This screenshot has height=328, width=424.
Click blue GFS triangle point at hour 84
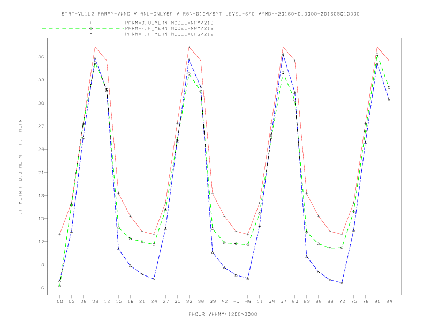click(389, 99)
